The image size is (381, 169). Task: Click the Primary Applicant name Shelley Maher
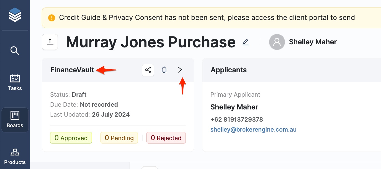(x=234, y=107)
